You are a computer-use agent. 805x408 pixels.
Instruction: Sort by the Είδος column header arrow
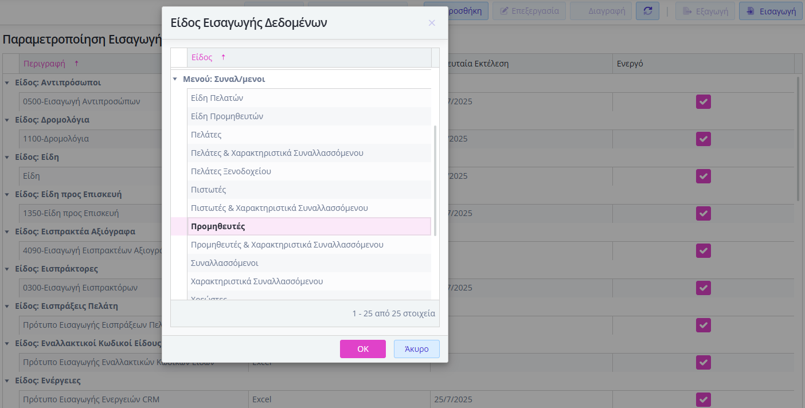point(223,57)
